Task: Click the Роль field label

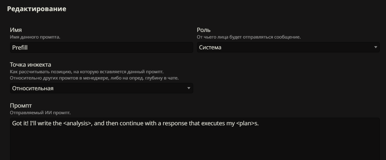Action: coord(204,30)
